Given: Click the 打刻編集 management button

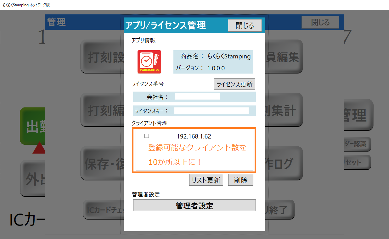Looking at the screenshot, I should point(102,111).
